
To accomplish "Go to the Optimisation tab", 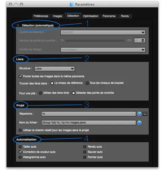I will pos(91,16).
